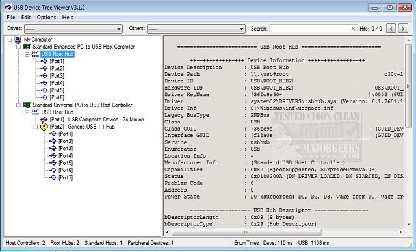Click into the Search text field
The width and height of the screenshot is (416, 252).
310,29
